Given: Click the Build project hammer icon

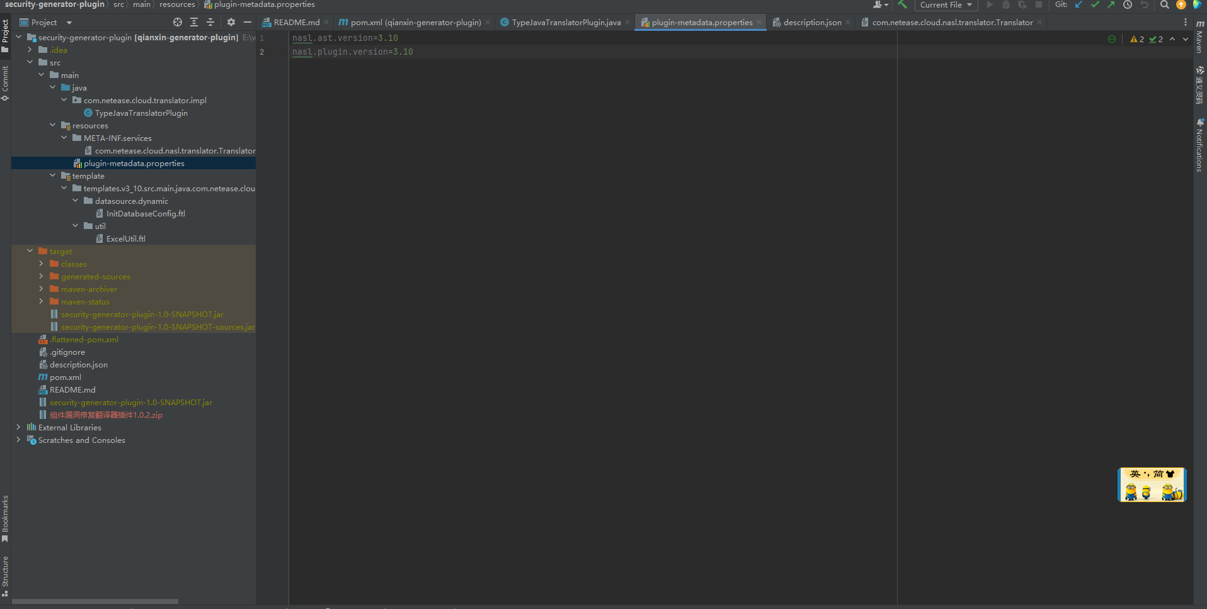Looking at the screenshot, I should (x=903, y=4).
